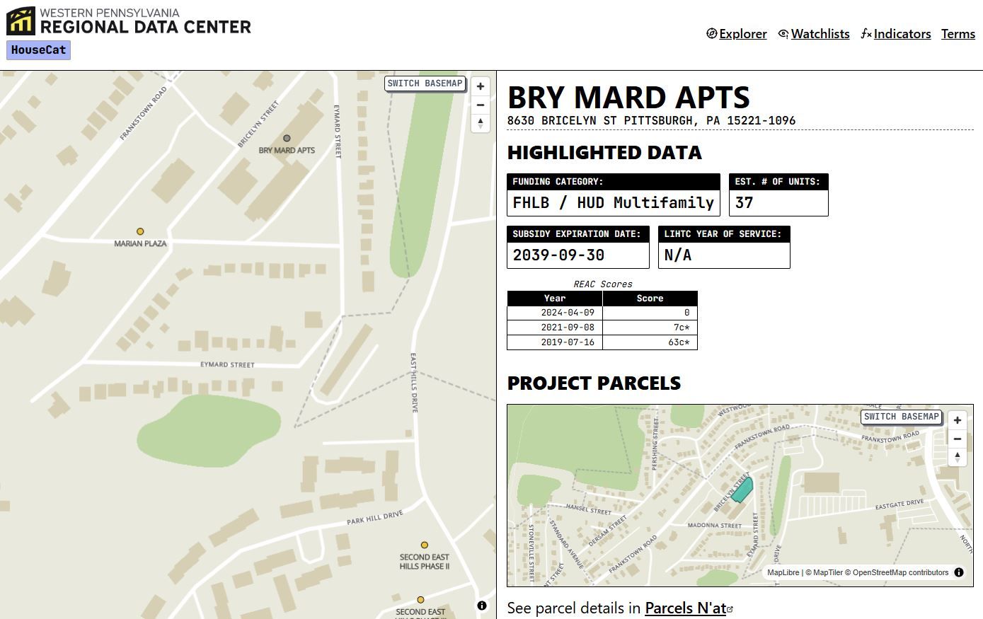This screenshot has width=983, height=619.
Task: Select the Marian Plaza map marker
Action: (140, 231)
